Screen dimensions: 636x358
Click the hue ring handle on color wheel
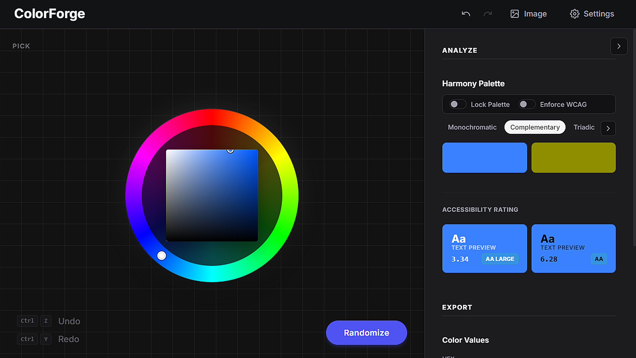pyautogui.click(x=162, y=256)
